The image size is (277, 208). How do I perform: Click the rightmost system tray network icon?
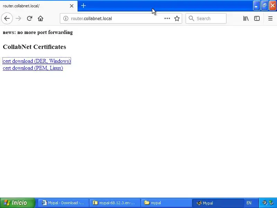pyautogui.click(x=271, y=203)
